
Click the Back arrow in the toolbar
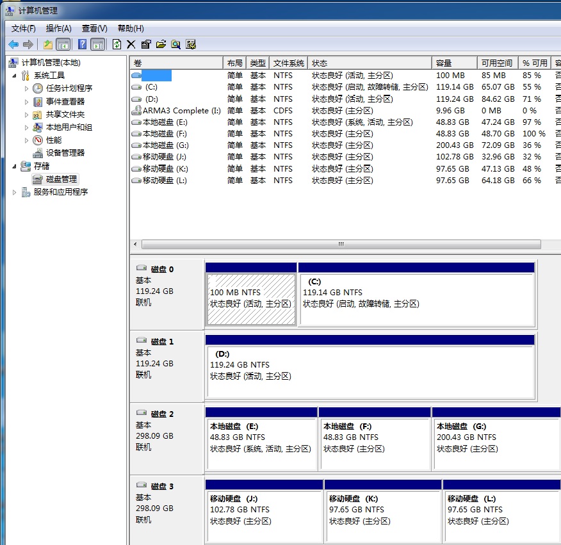click(x=13, y=44)
